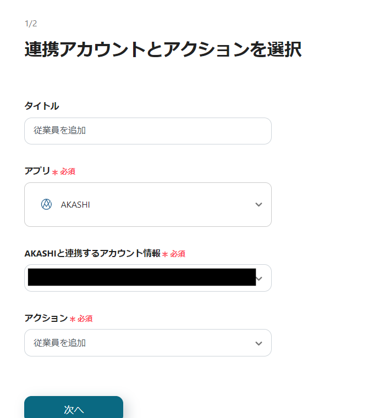The height and width of the screenshot is (418, 374).
Task: Expand the アクション dropdown chevron
Action: click(258, 343)
